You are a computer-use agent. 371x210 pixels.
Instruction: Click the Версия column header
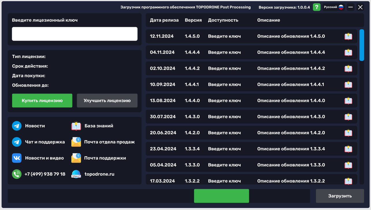(193, 20)
